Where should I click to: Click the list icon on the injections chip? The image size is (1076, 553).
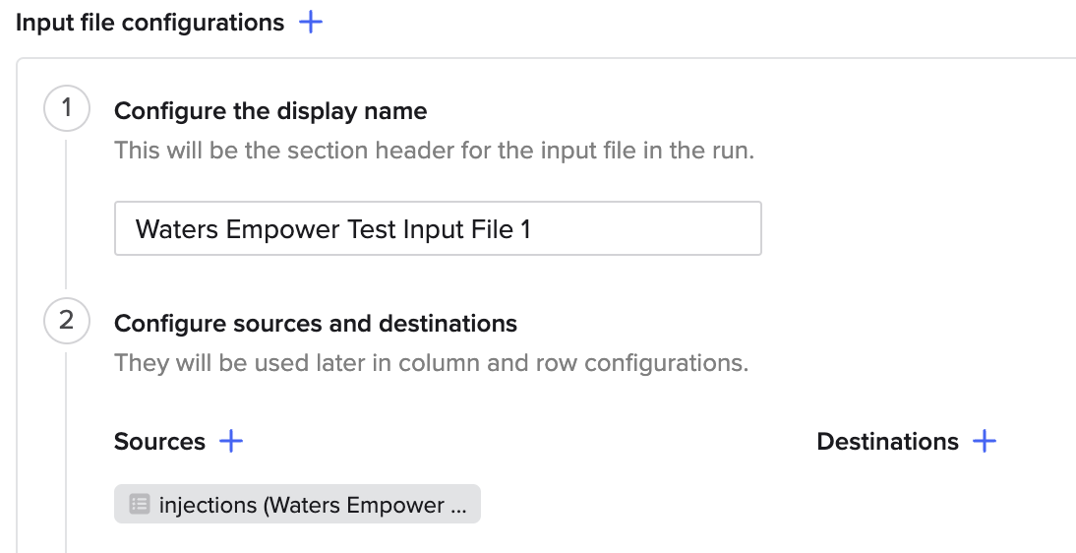point(140,504)
